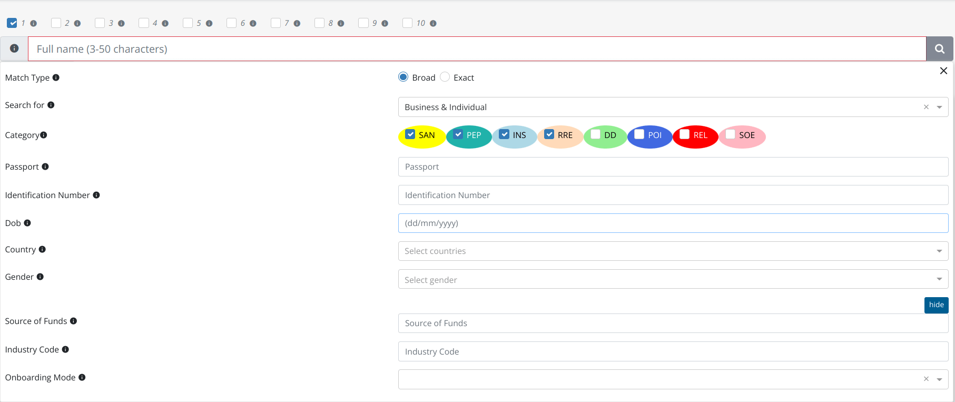Image resolution: width=955 pixels, height=402 pixels.
Task: Click info icon next to checkbox 6
Action: click(253, 23)
